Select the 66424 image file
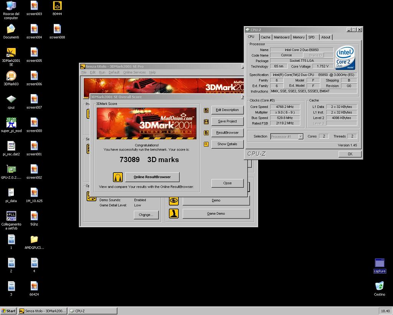The width and height of the screenshot is (393, 315). point(34,288)
